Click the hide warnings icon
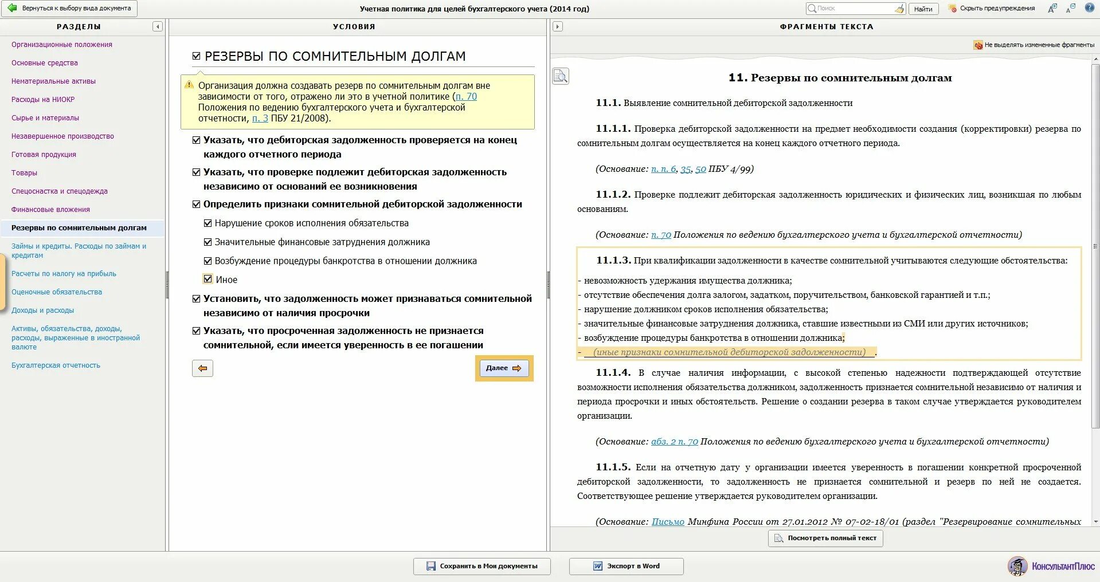1100x582 pixels. click(953, 9)
